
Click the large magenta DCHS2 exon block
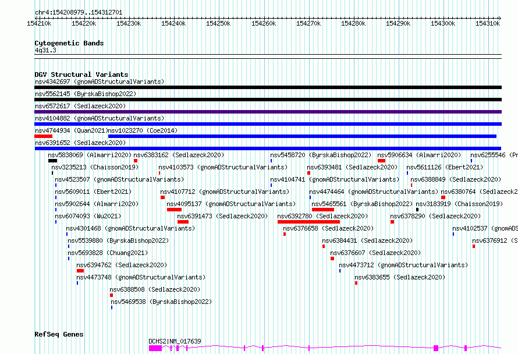tap(155, 348)
